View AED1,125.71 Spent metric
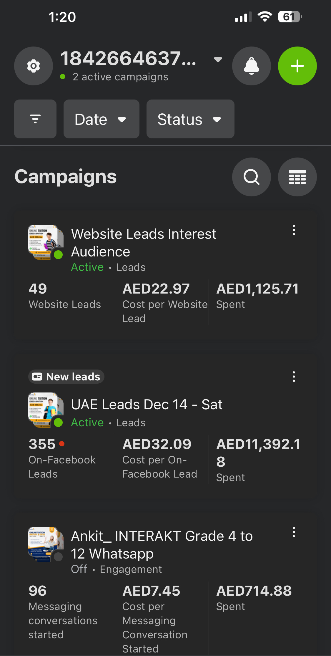This screenshot has height=656, width=331. [257, 296]
